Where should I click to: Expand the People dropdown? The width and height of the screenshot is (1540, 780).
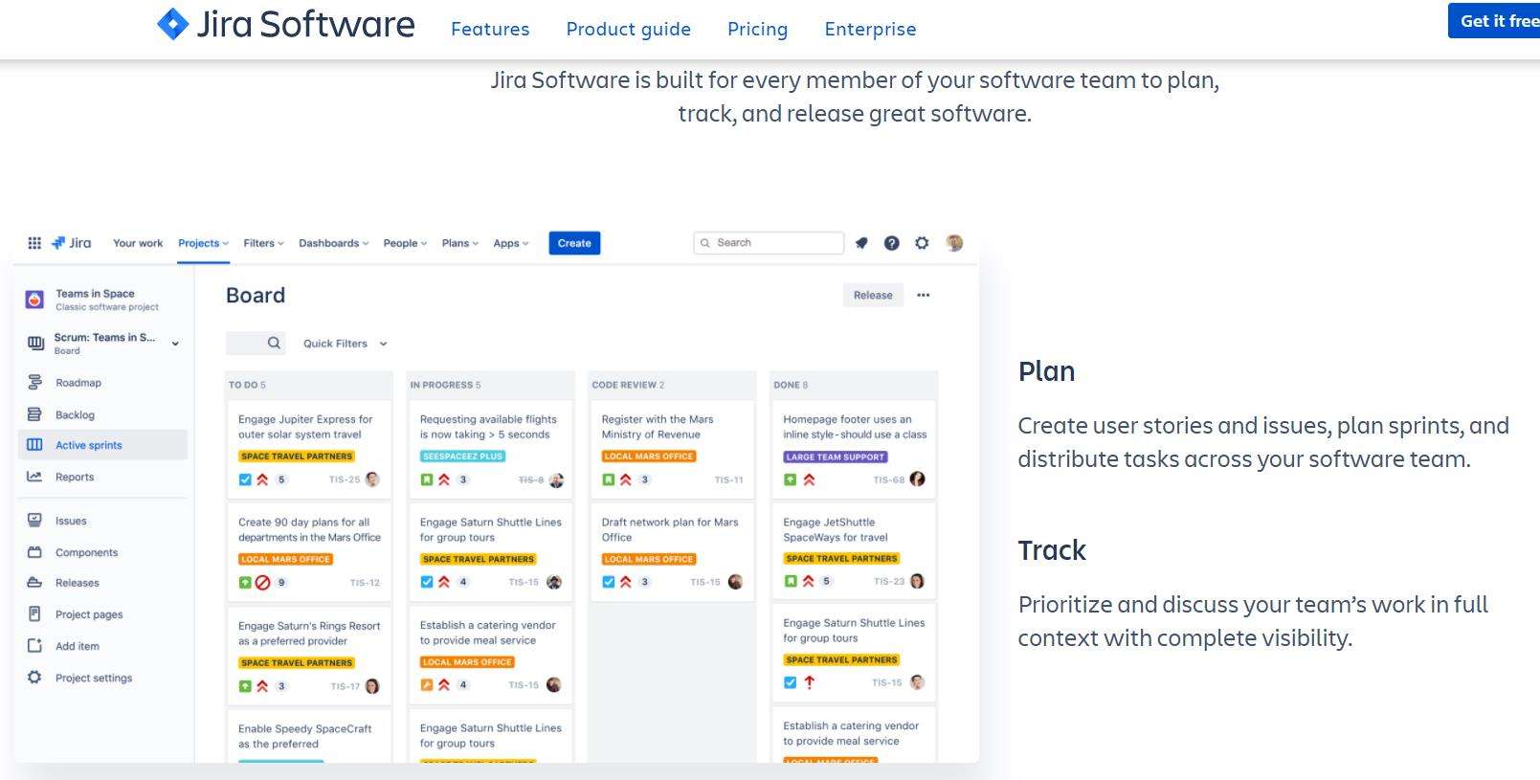coord(405,243)
